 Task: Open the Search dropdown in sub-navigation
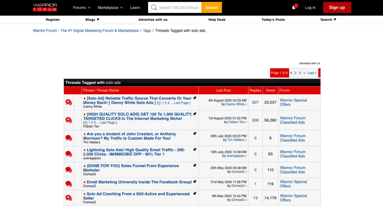tap(328, 19)
